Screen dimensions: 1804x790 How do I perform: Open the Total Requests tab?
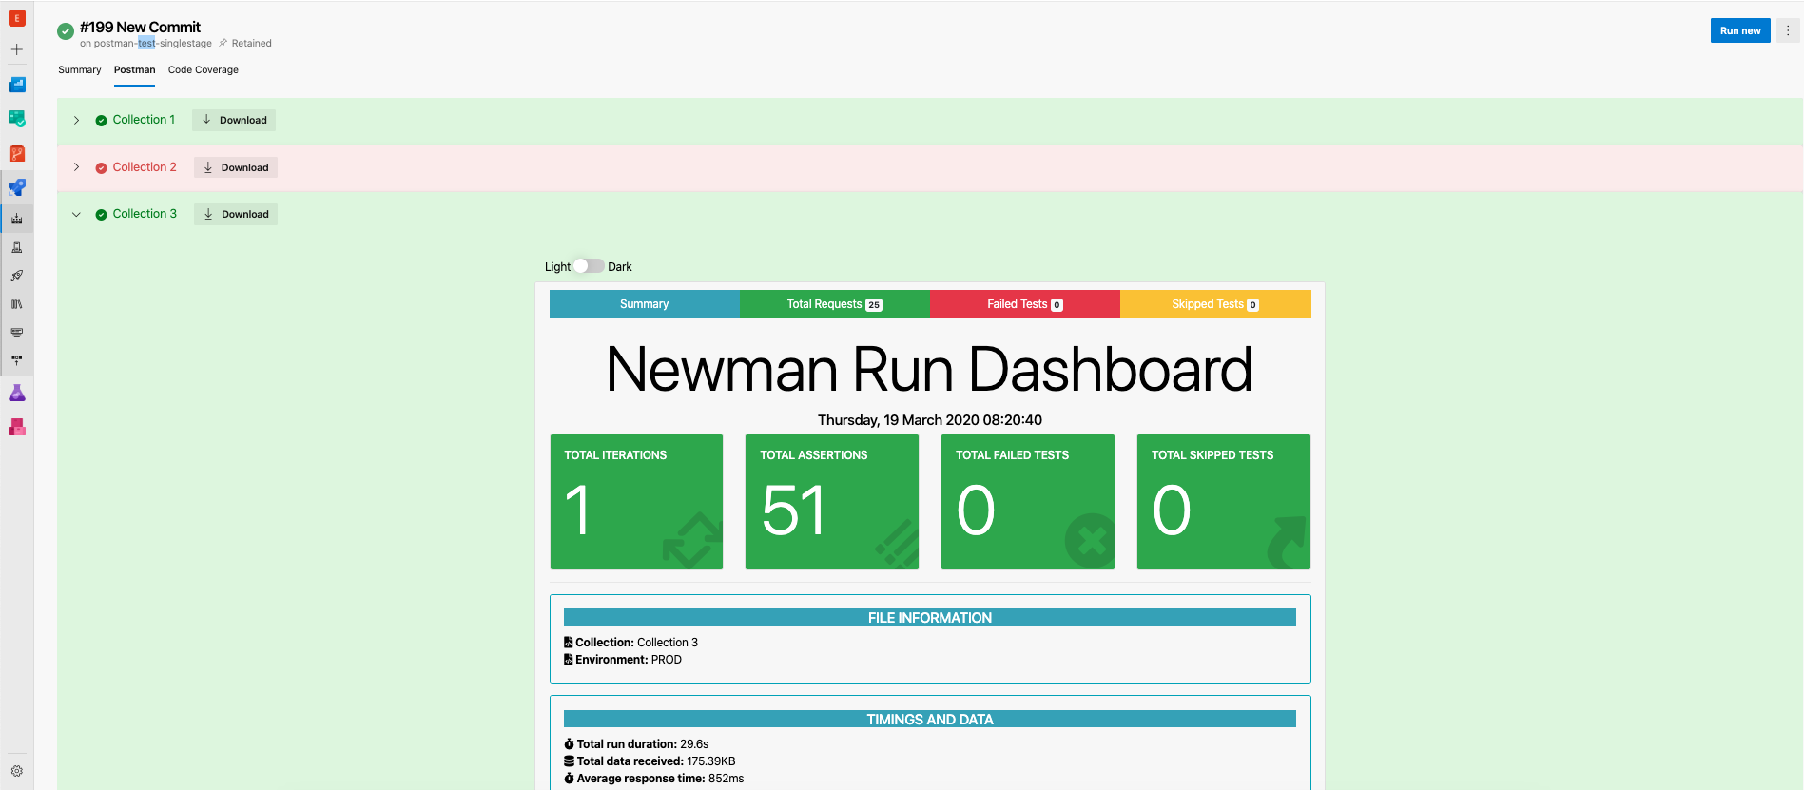834,304
